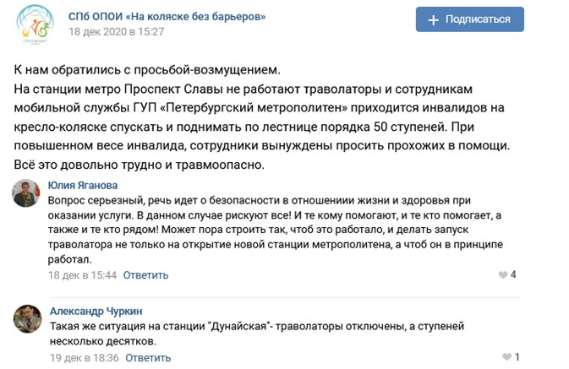The image size is (569, 369).
Task: Open the Юлия Яганова profile name link
Action: [x=83, y=185]
